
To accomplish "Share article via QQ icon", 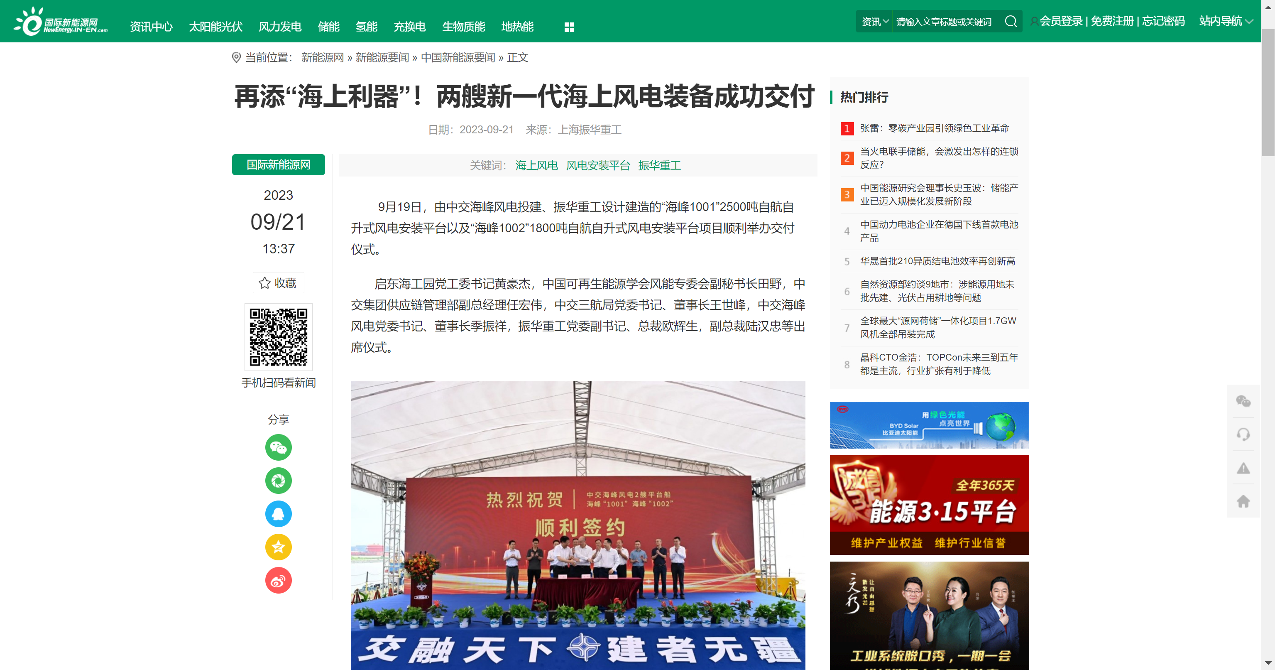I will click(278, 514).
